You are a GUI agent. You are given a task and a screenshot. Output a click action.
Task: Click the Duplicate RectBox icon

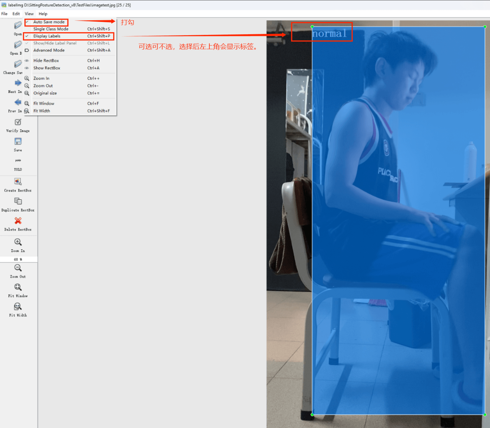pos(18,202)
